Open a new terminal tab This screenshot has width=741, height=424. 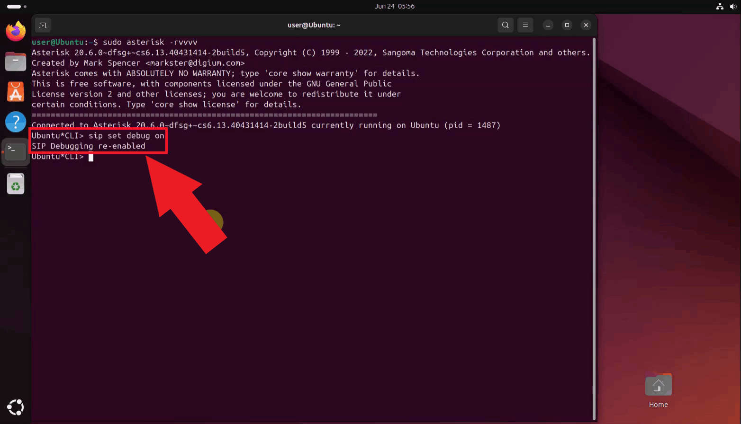coord(43,25)
